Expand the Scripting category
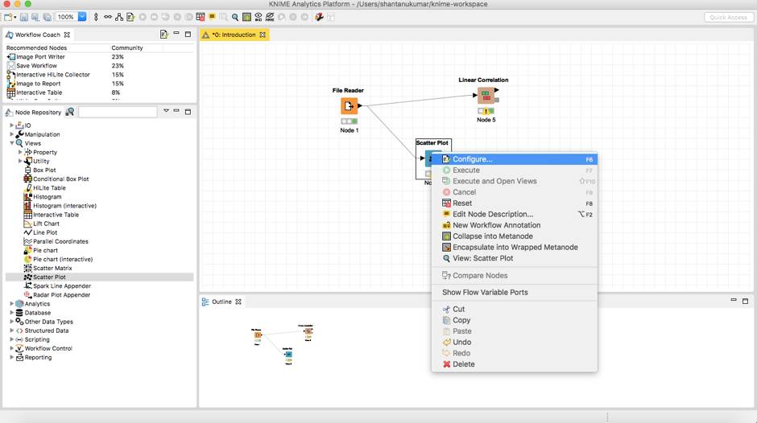This screenshot has width=757, height=423. 11,339
